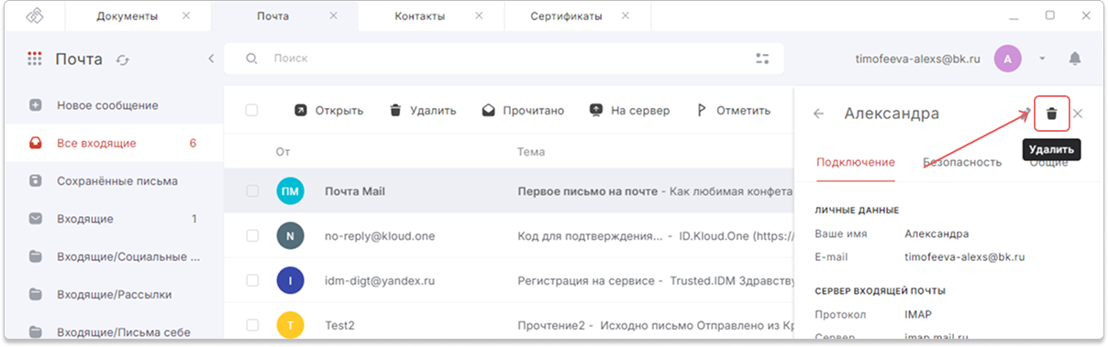
Task: Open the 'Входящие/Социальные' folder
Action: [114, 256]
